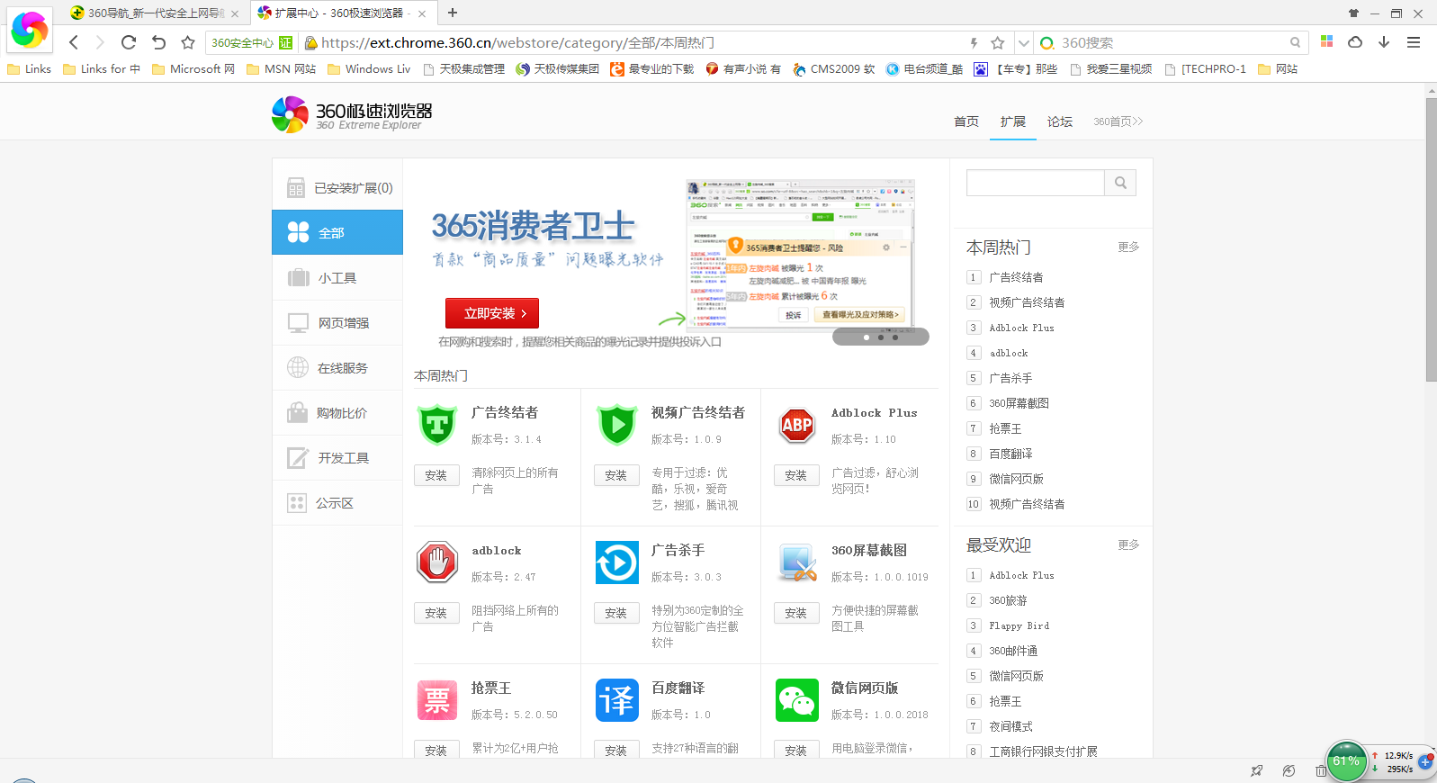Switch to the 论坛 navigation tab
Image resolution: width=1437 pixels, height=783 pixels.
(1059, 121)
